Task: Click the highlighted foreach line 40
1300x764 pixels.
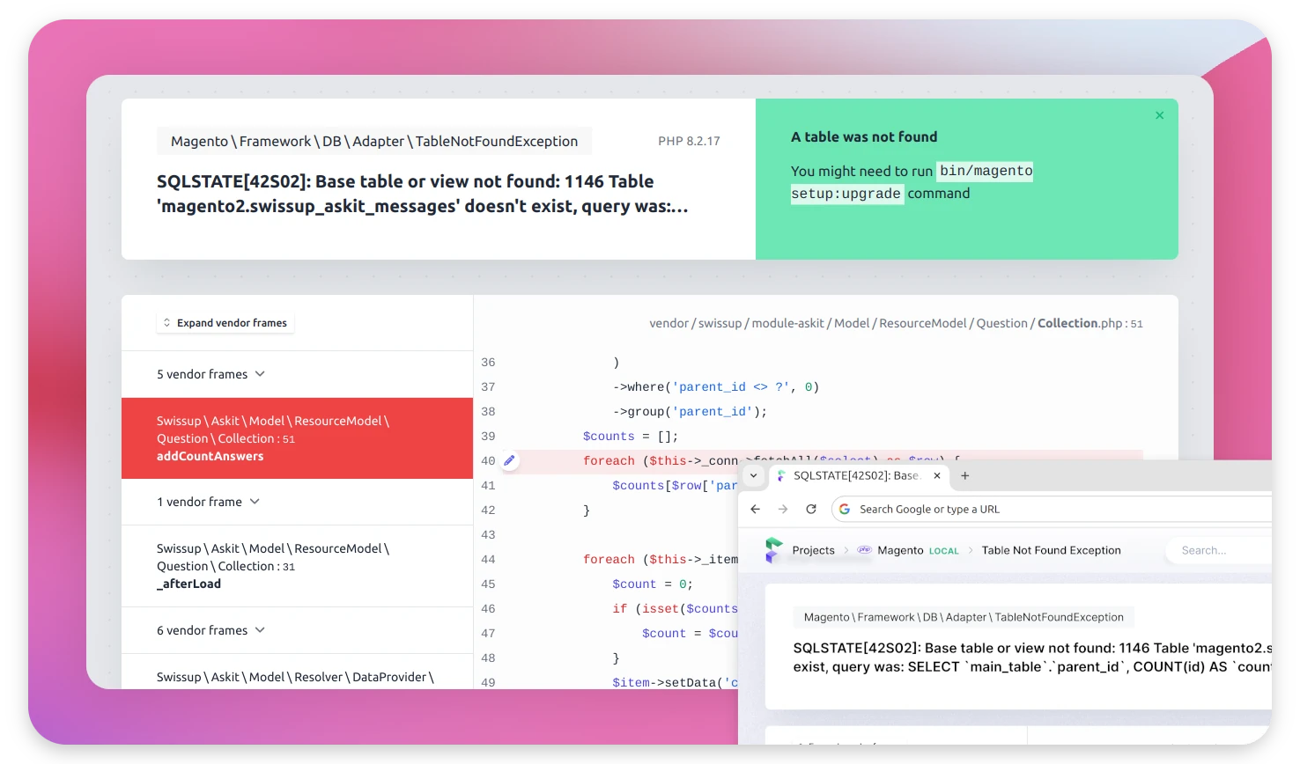Action: tap(809, 460)
